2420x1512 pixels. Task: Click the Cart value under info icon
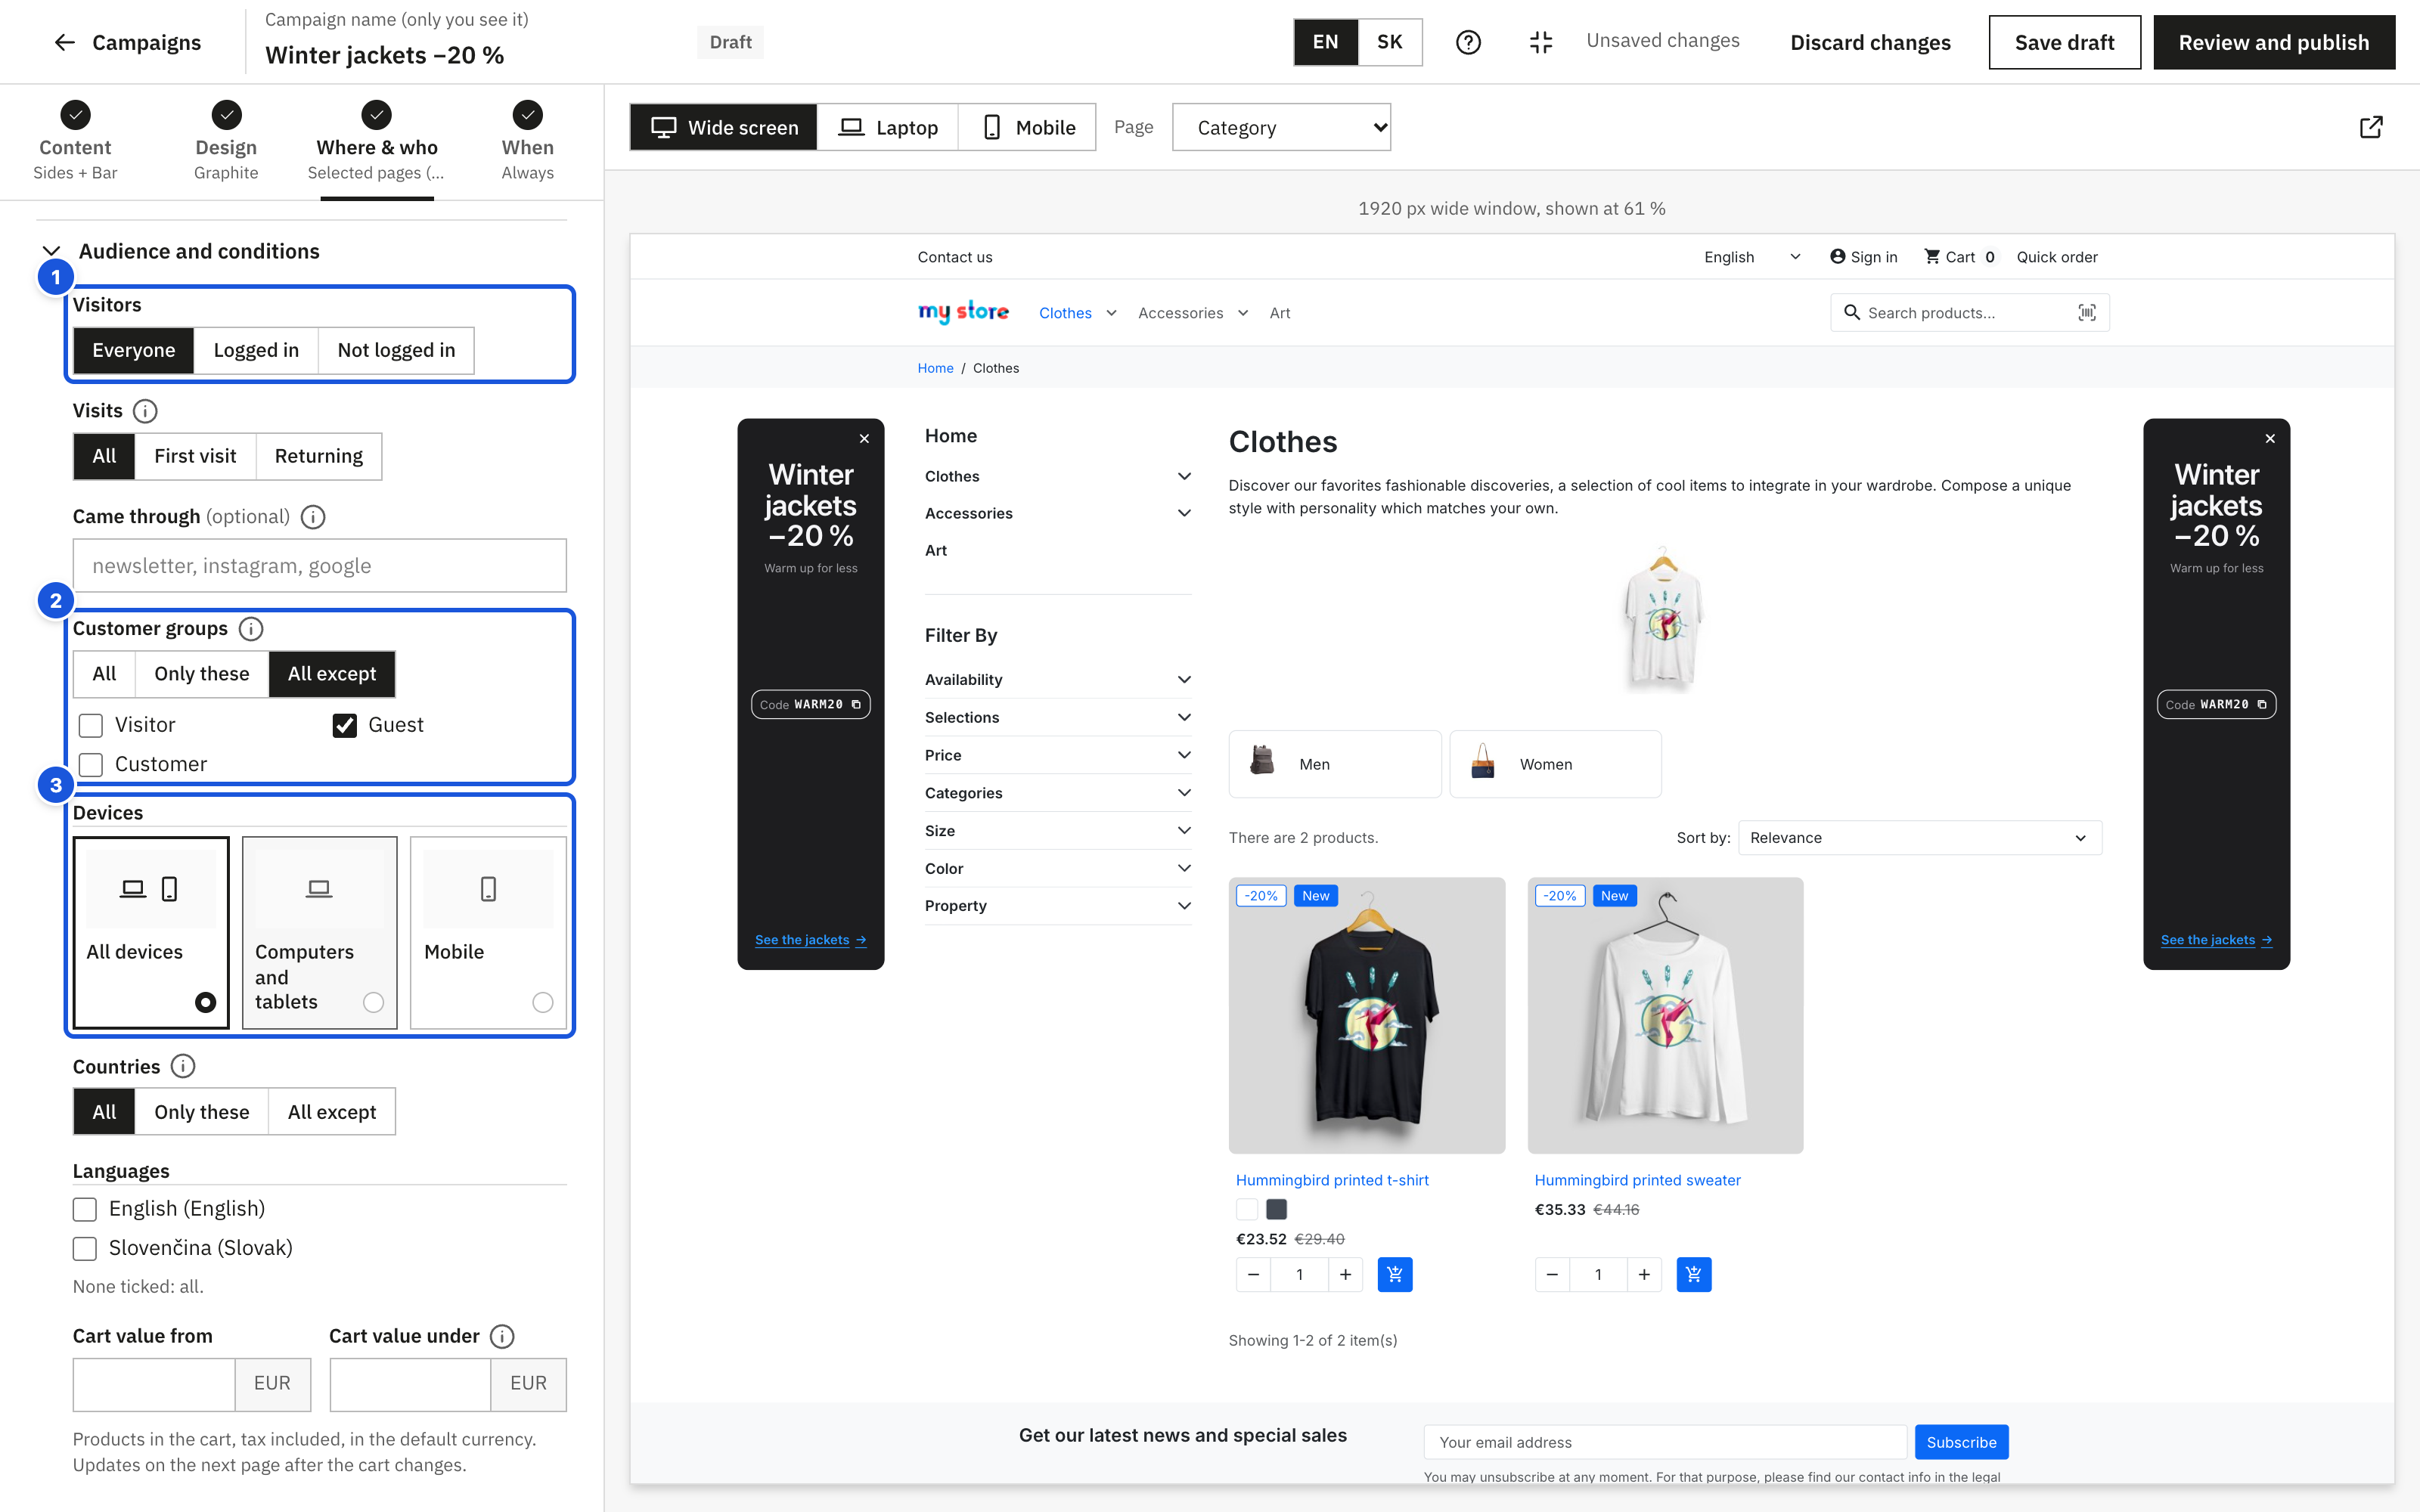click(503, 1336)
